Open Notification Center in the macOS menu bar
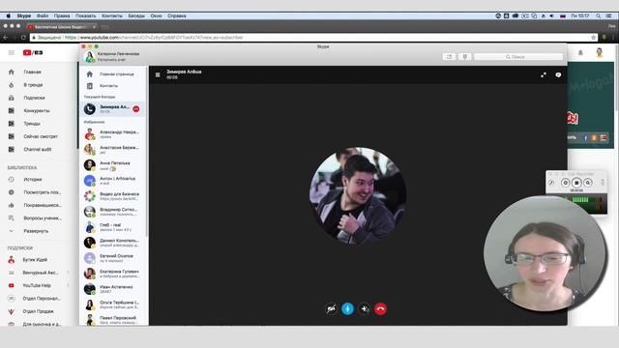The image size is (619, 348). (x=609, y=15)
